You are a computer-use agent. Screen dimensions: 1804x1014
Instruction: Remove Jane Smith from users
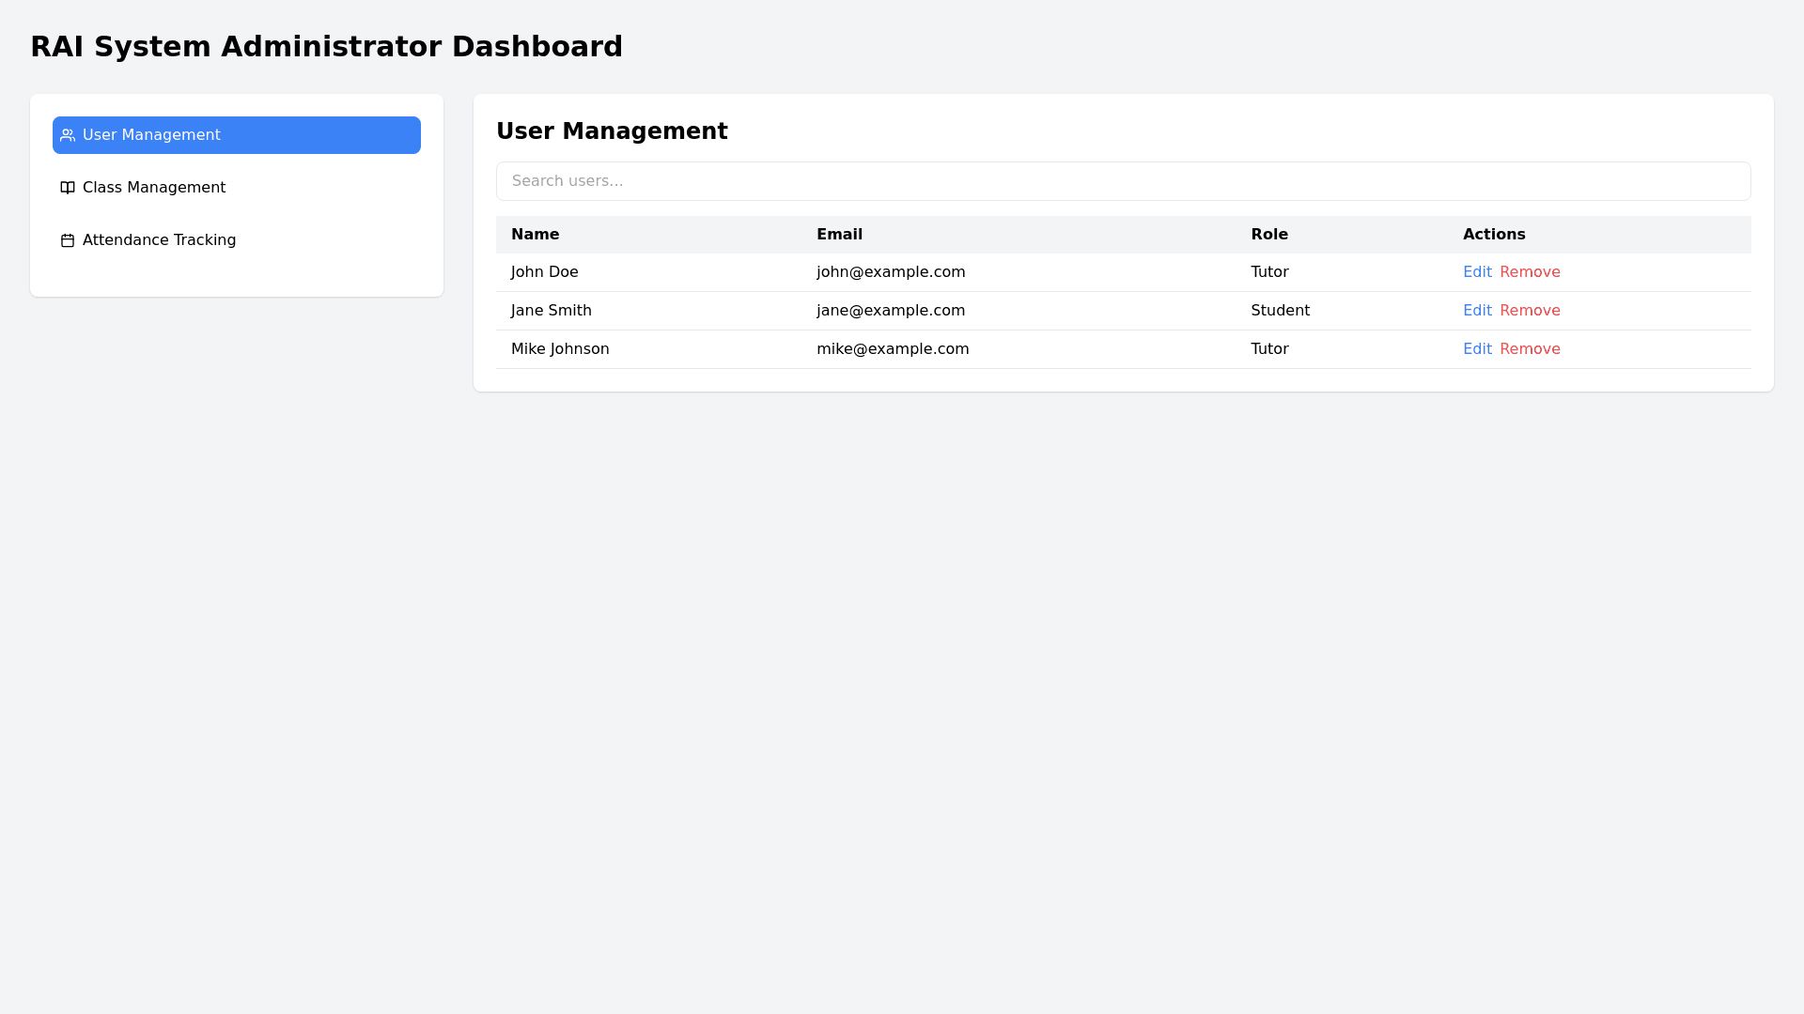1530,311
